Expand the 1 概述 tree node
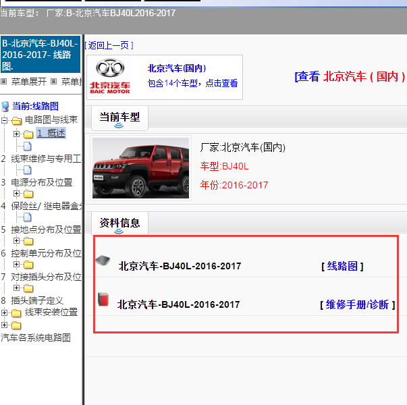Image resolution: width=407 pixels, height=405 pixels. pyautogui.click(x=16, y=134)
